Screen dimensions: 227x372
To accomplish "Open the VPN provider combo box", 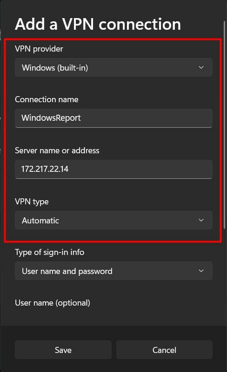I will coord(113,67).
